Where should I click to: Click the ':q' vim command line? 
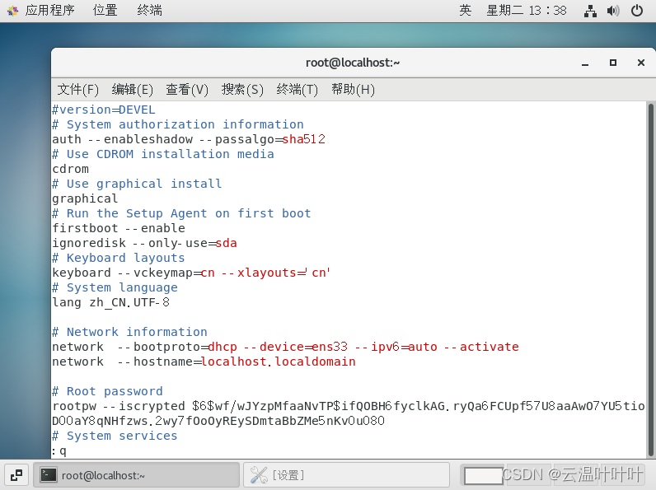59,451
